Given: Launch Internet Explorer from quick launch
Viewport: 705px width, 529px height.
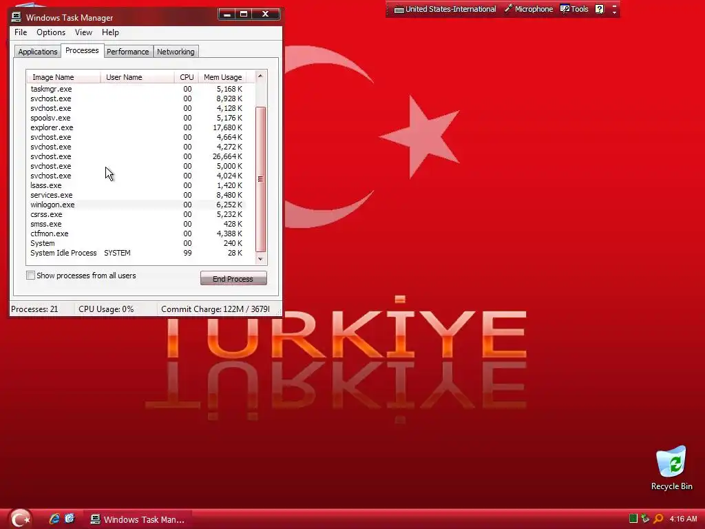Looking at the screenshot, I should point(54,519).
